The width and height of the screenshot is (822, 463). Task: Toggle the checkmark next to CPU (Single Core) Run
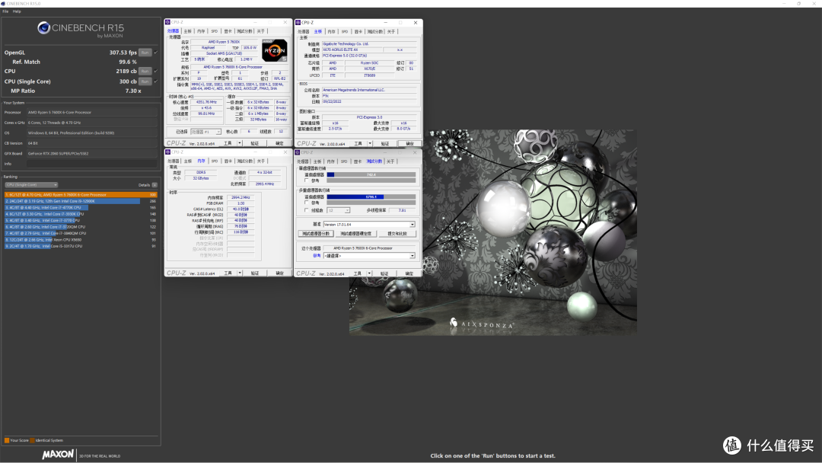click(156, 81)
